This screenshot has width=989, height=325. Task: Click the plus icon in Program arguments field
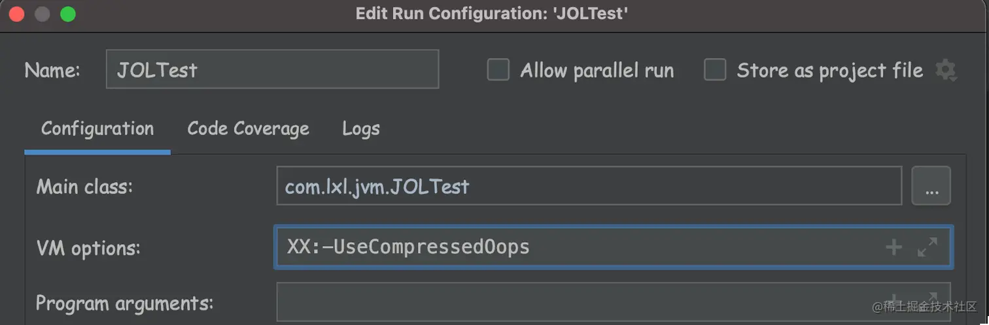click(894, 297)
